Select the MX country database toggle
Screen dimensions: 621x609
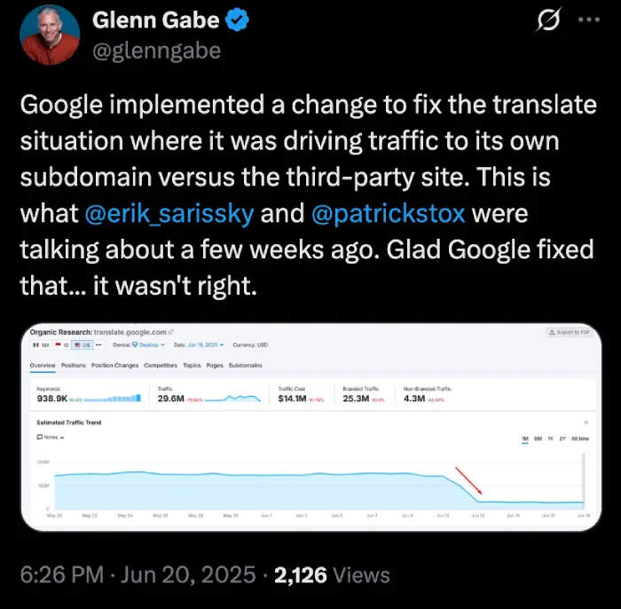coord(41,345)
